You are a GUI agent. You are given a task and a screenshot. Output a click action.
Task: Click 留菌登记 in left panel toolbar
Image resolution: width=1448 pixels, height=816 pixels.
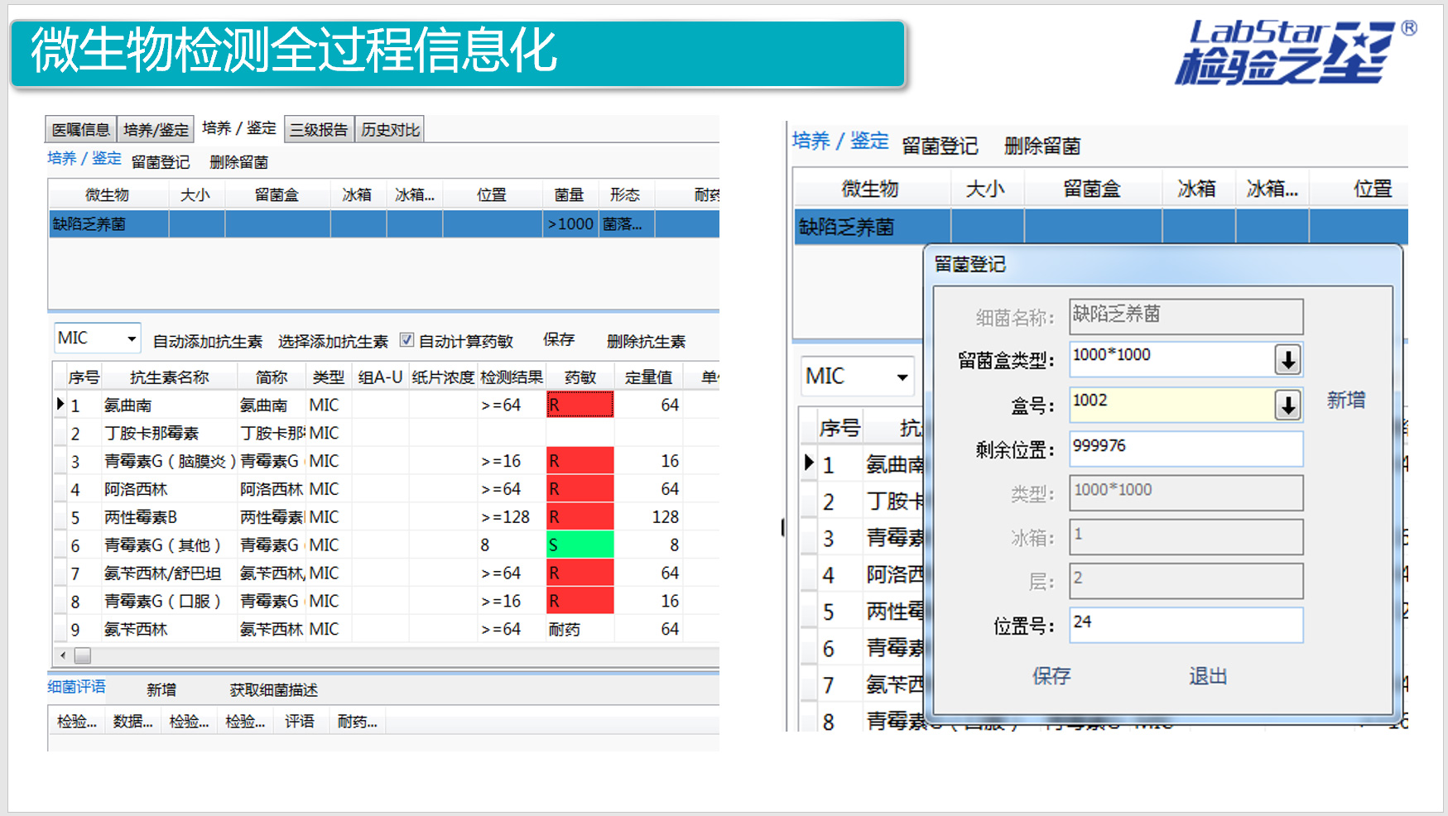click(161, 162)
